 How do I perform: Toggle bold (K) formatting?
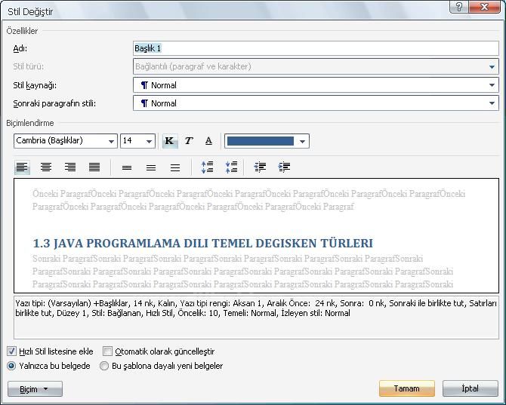pyautogui.click(x=170, y=141)
